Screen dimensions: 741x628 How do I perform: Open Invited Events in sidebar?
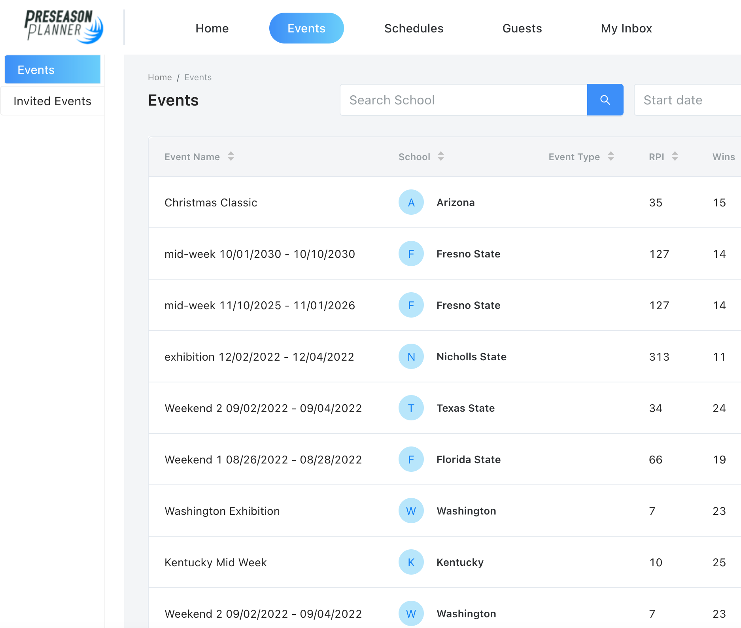pos(53,101)
